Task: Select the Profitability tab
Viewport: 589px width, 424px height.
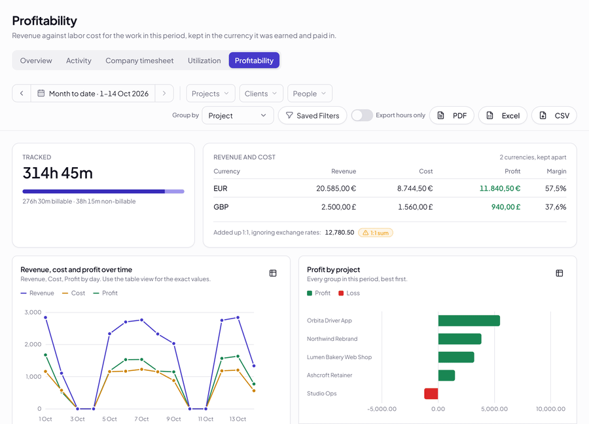Action: (254, 60)
